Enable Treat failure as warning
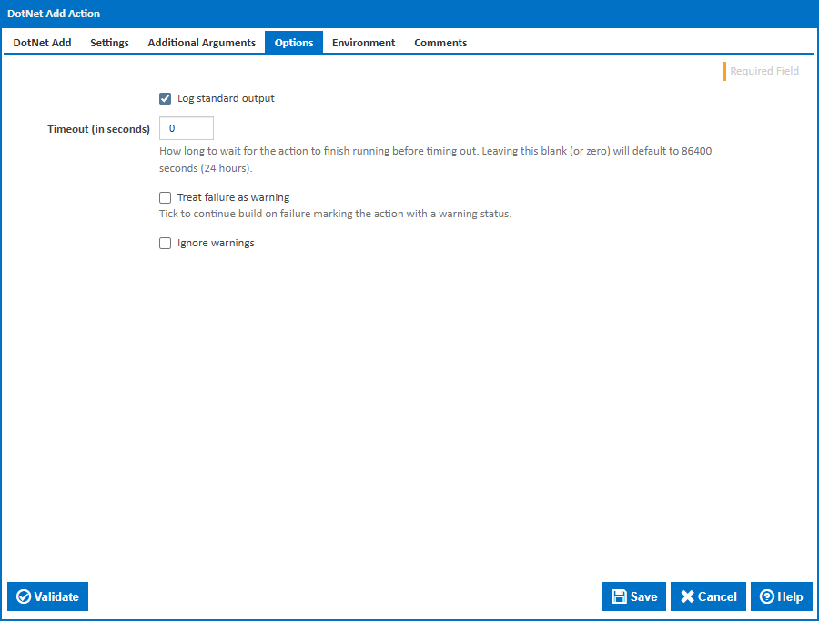 (x=165, y=197)
